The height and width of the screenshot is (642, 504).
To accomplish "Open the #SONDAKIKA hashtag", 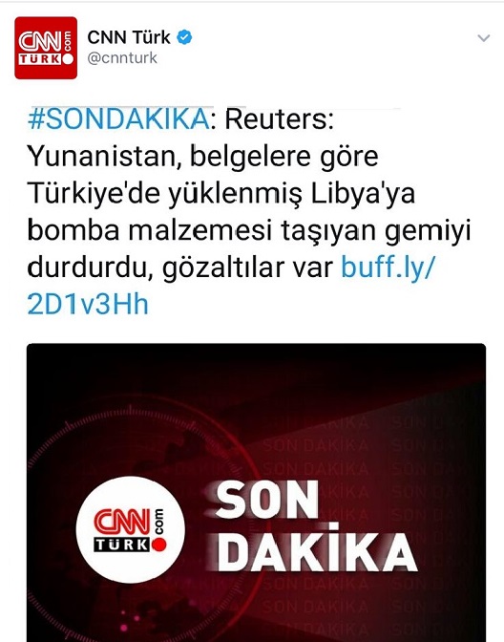I will 118,119.
